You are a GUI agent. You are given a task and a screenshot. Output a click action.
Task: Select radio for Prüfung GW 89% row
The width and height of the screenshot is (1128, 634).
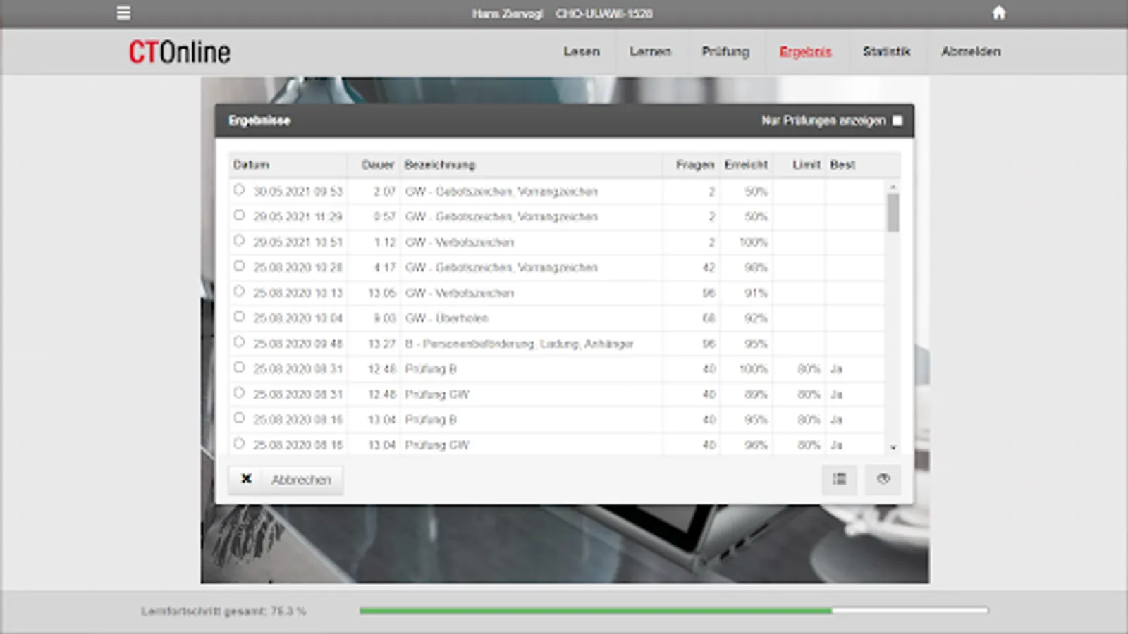(239, 393)
